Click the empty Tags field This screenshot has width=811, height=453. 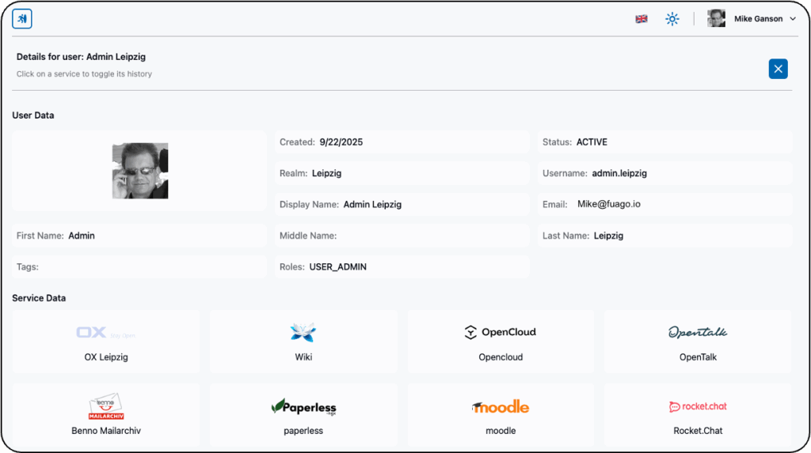[x=139, y=267]
